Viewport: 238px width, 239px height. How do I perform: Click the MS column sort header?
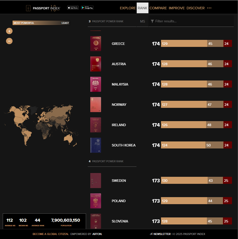(x=142, y=21)
